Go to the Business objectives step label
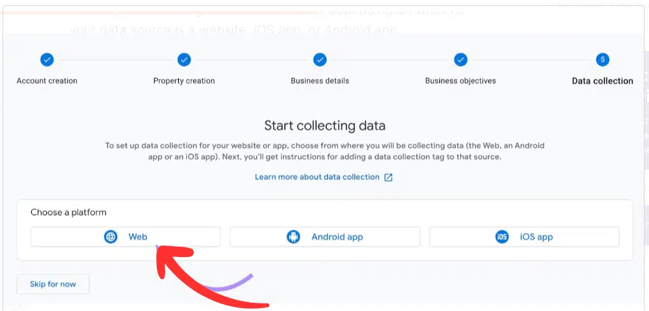 (x=461, y=81)
